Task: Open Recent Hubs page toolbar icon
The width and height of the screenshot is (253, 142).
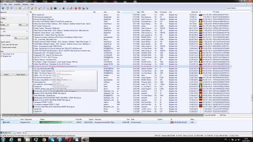Action: pos(24,8)
